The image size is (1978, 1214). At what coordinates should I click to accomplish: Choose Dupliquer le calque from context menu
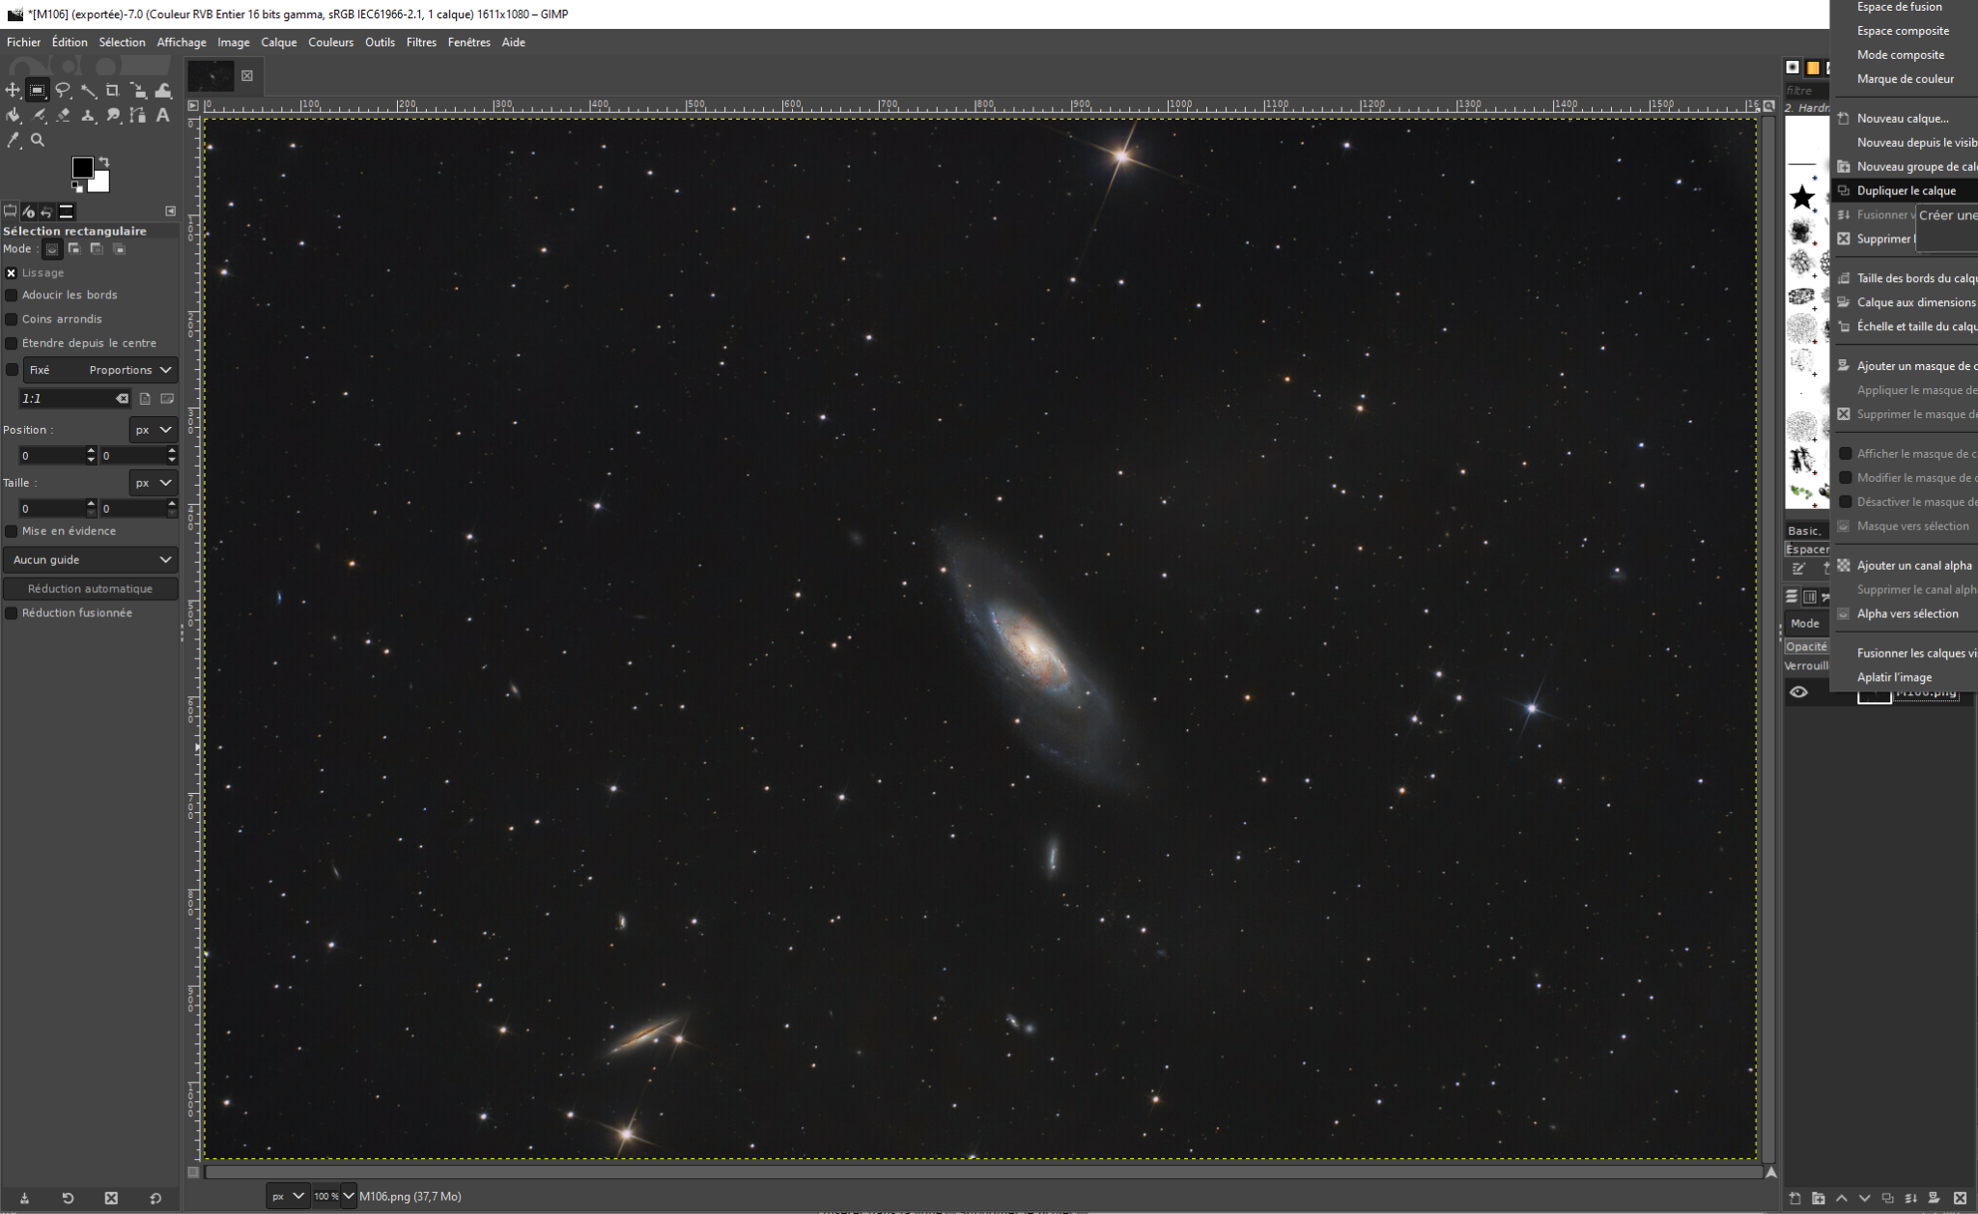(1905, 191)
